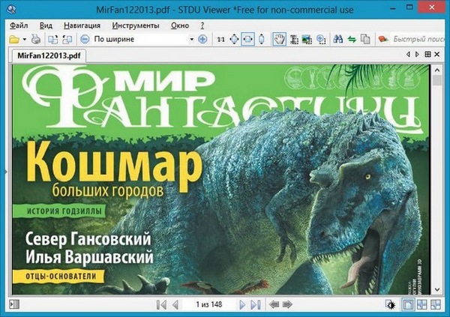Screen dimensions: 450x317
Task: Click the zoom in plus button
Action: (202, 39)
